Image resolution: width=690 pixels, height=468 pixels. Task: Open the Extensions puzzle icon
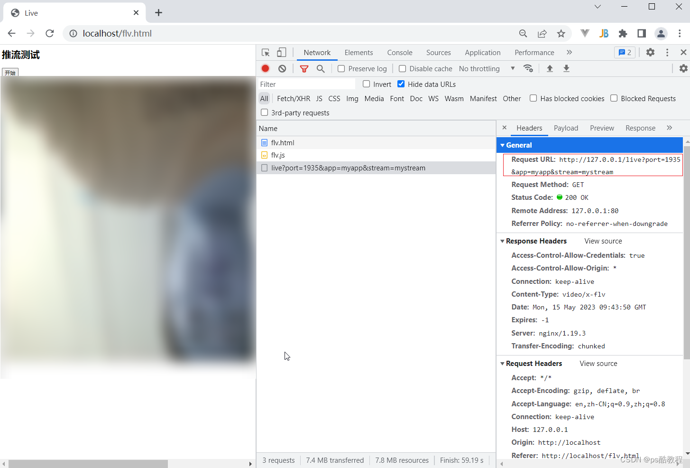tap(623, 33)
